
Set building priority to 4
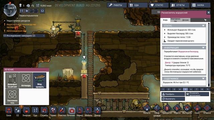tap(180, 89)
